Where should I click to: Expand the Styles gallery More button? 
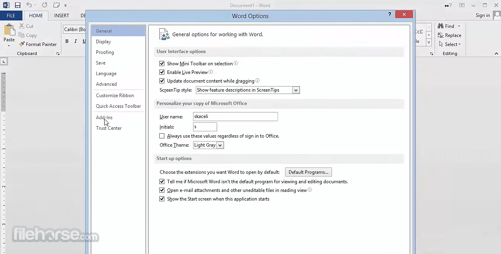tap(429, 43)
